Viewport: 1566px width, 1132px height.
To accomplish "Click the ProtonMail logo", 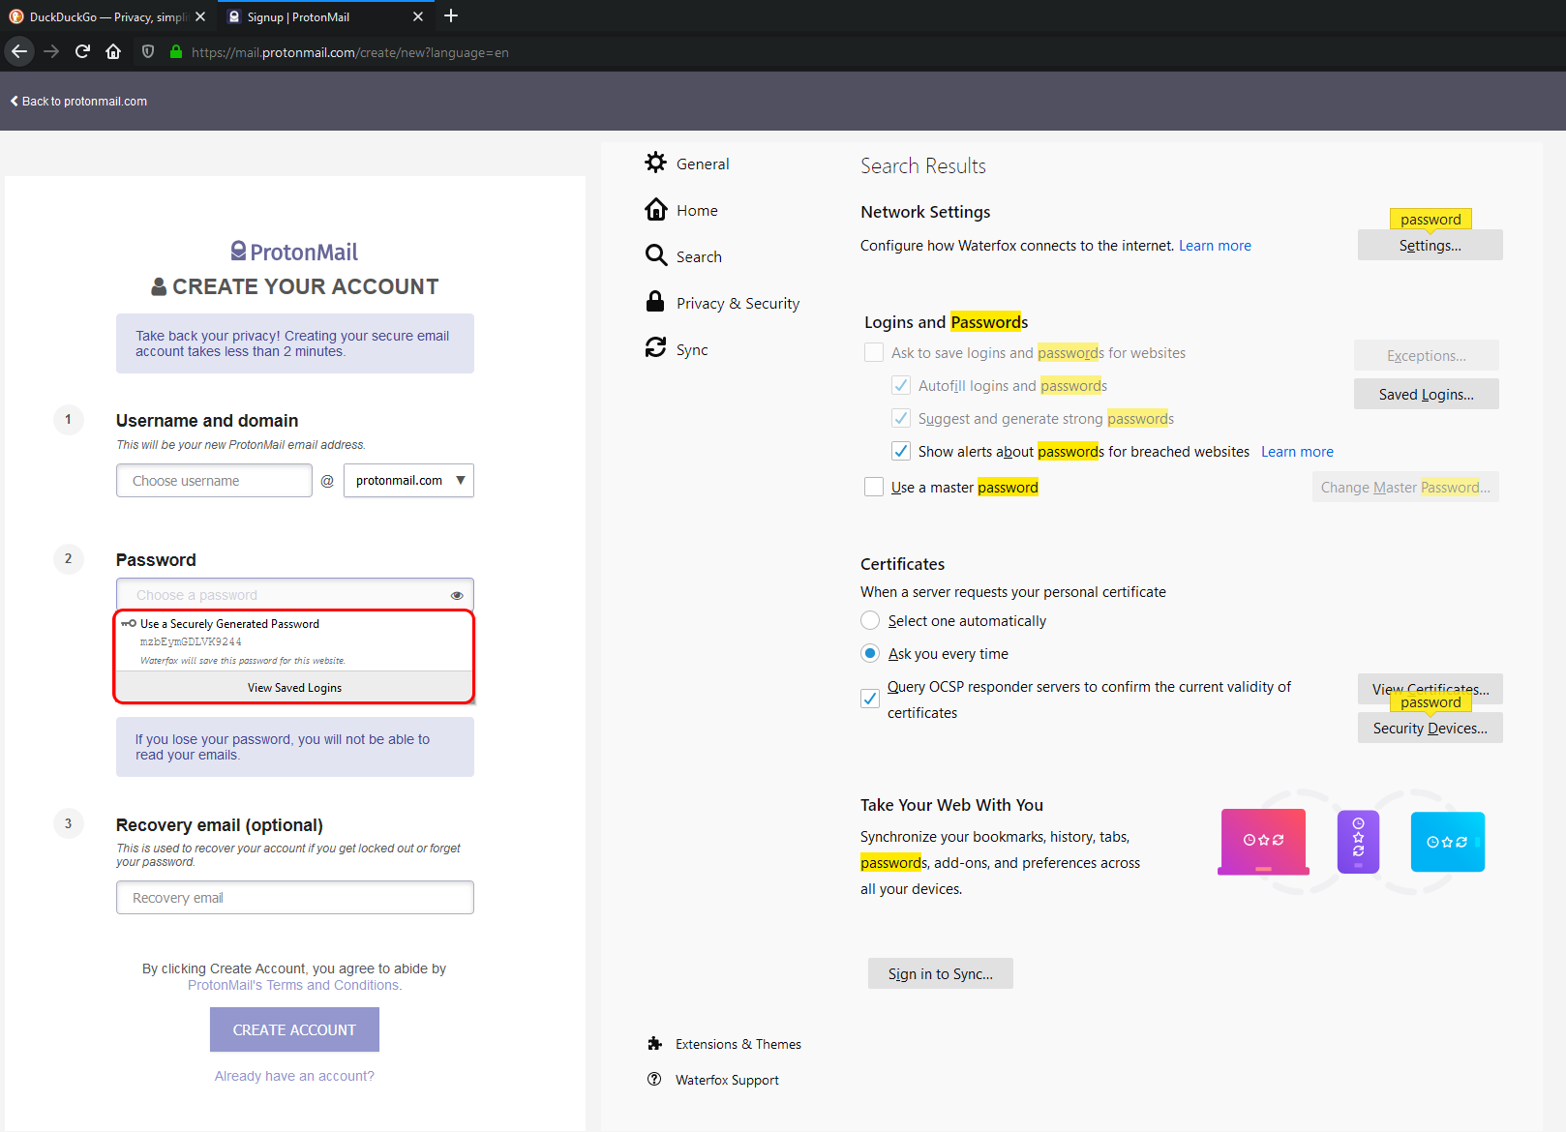I will point(294,252).
